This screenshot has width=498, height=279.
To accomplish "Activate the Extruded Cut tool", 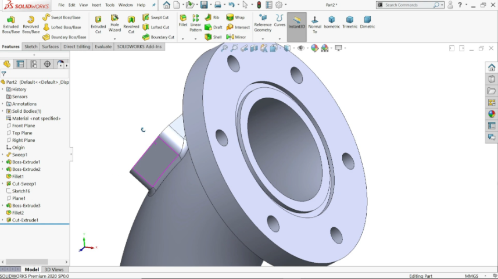I will click(x=98, y=24).
